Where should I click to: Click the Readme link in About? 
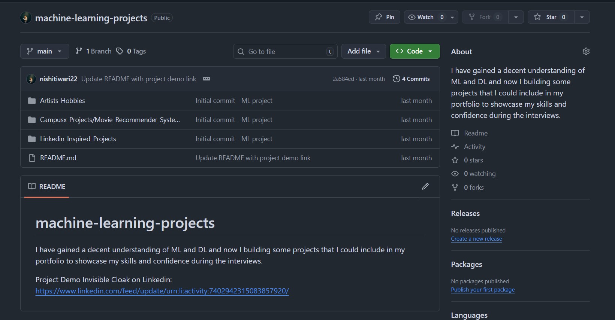(476, 133)
